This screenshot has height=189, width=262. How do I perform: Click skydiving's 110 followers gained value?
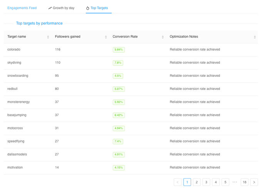[x=58, y=63]
